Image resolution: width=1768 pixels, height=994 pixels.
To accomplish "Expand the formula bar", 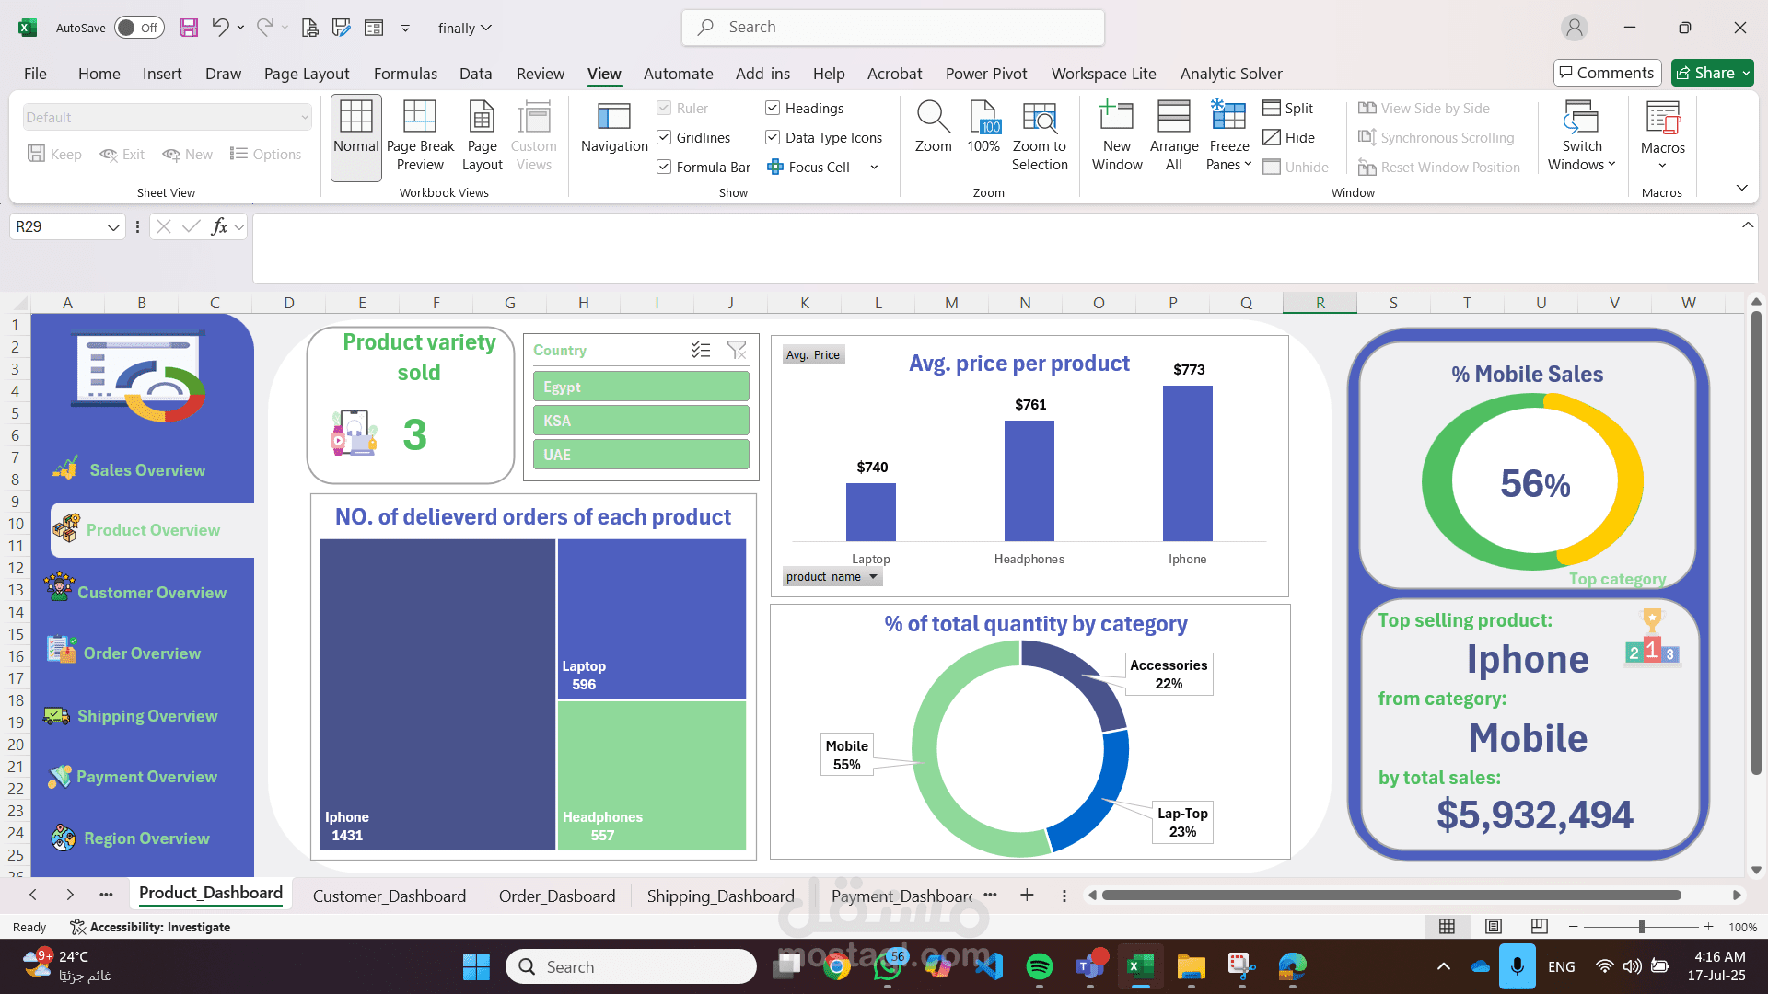I will 1747,225.
